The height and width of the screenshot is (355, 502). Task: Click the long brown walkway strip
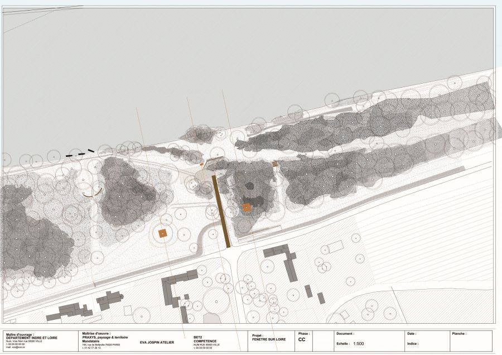coord(221,212)
